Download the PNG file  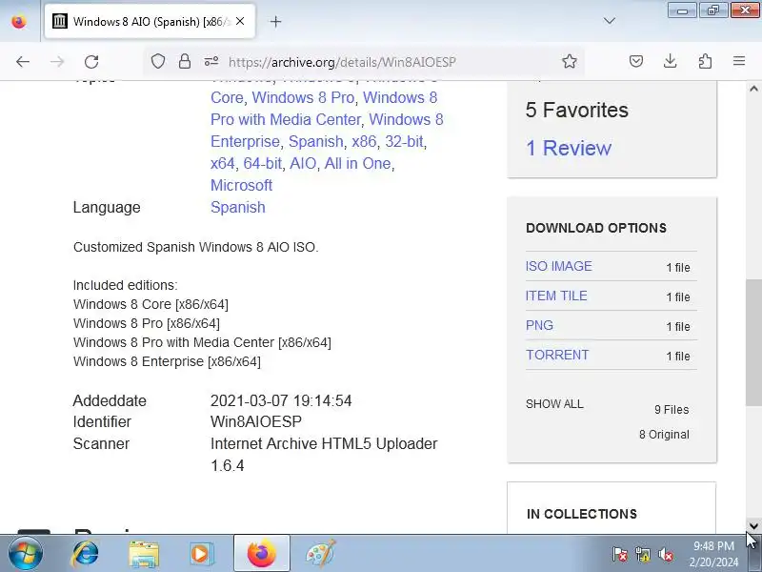[539, 325]
